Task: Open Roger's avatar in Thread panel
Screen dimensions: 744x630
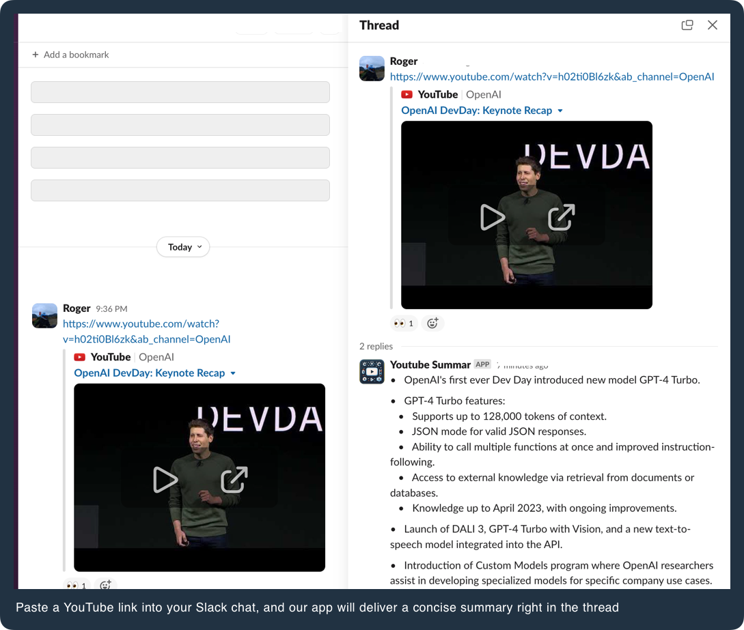Action: click(x=372, y=69)
